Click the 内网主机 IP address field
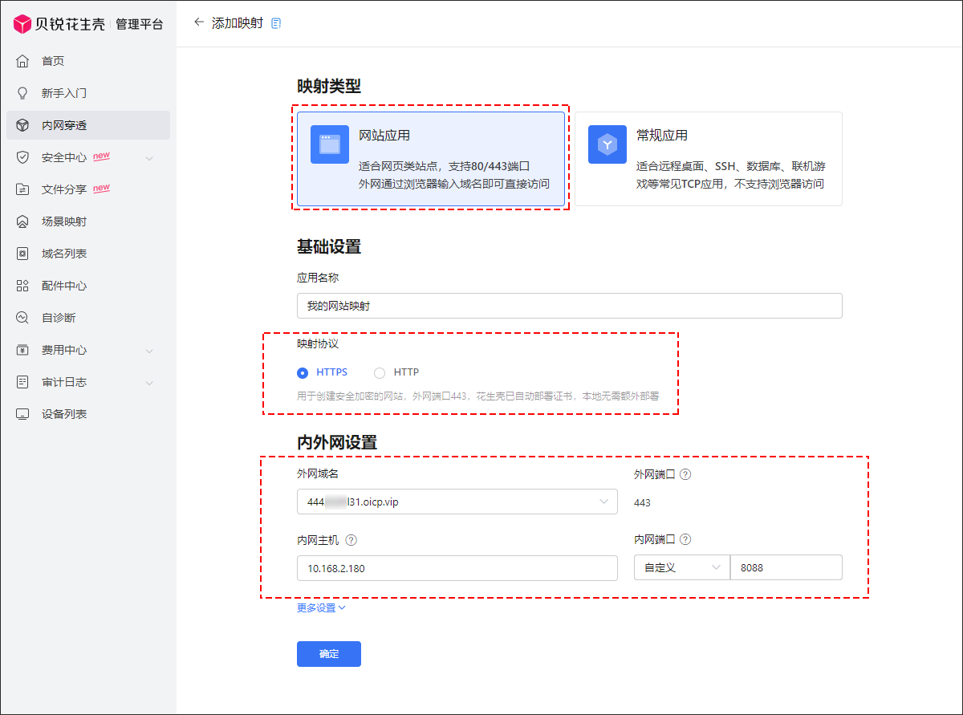The height and width of the screenshot is (715, 963). [457, 567]
